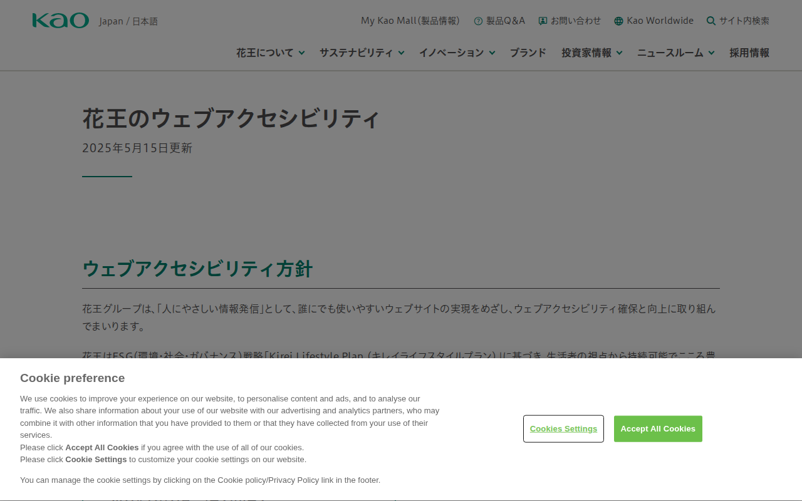Screen dimensions: 802x501
Task: Expand the 花王について chevron
Action: [x=301, y=53]
